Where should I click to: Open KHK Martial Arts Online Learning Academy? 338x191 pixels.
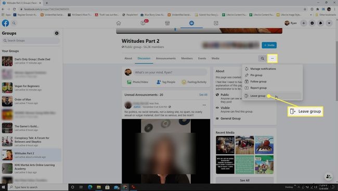(31, 168)
